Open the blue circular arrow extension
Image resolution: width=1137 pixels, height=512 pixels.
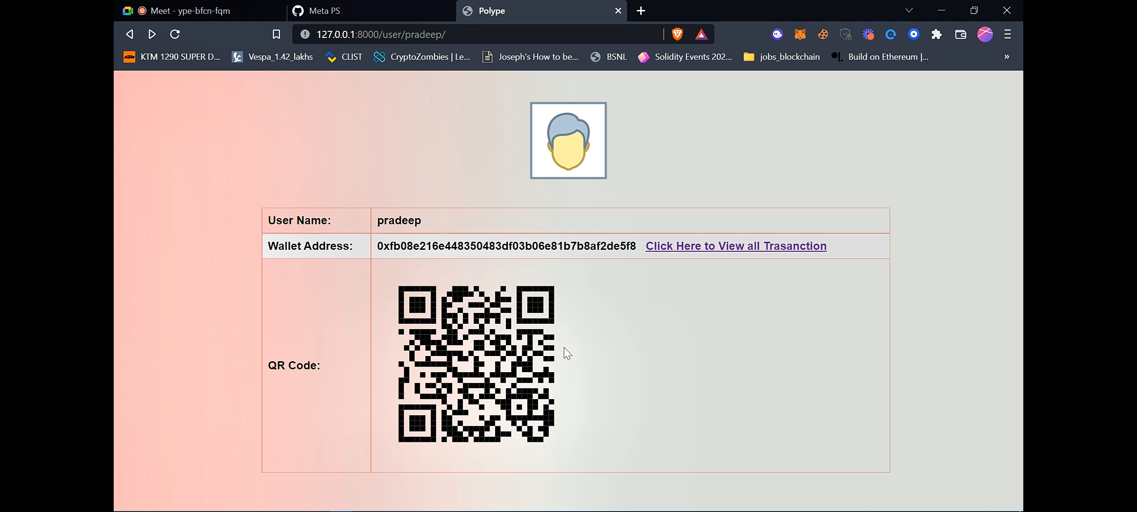pos(891,34)
